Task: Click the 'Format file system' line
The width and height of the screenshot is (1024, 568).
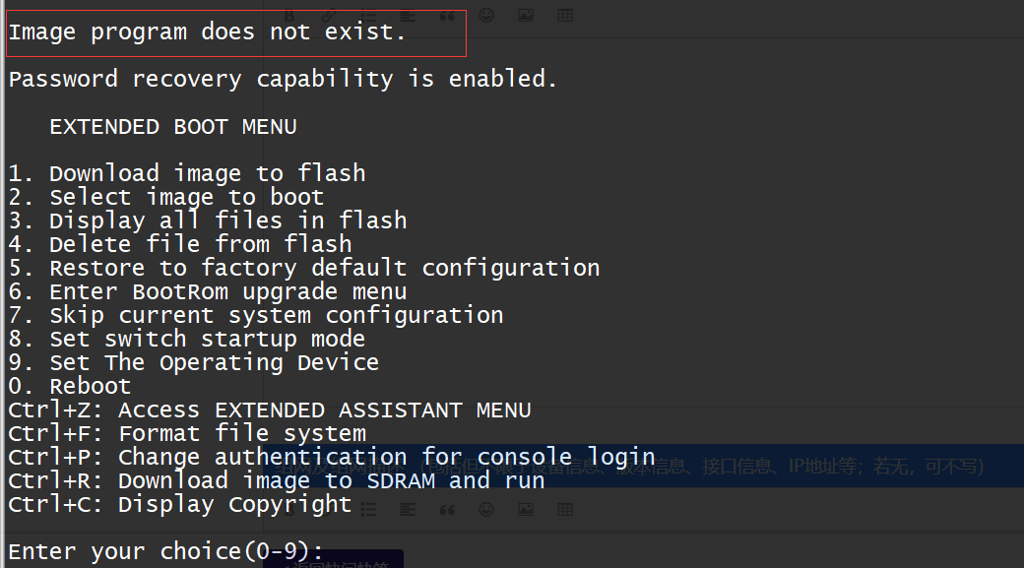Action: pos(187,434)
